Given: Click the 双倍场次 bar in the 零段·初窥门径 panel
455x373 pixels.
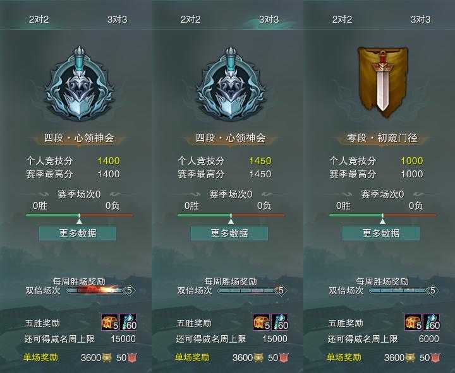Looking at the screenshot, I should tap(404, 290).
